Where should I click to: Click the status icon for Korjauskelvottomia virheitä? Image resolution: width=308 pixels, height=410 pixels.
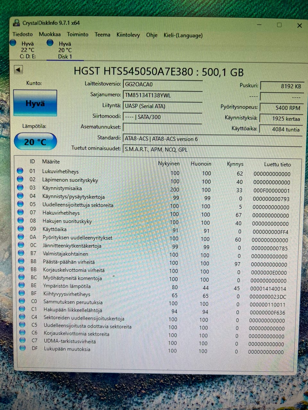21,269
